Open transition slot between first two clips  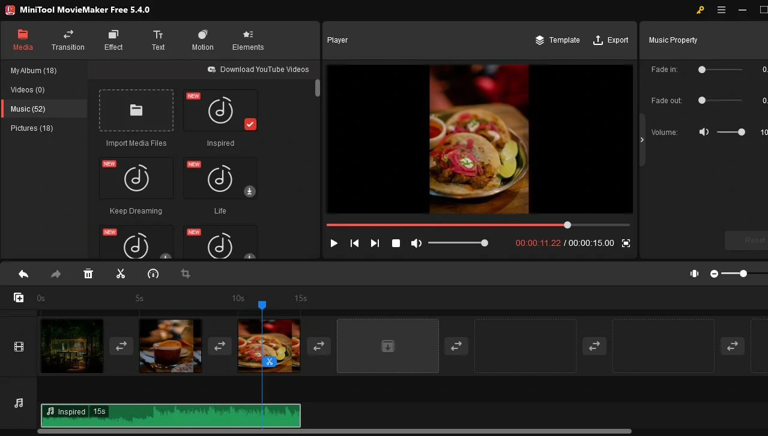coord(121,346)
